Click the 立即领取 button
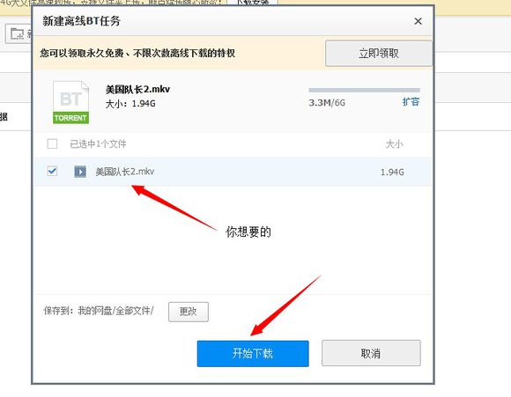 point(379,53)
